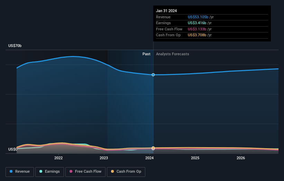Click the US$3.416b earnings value
This screenshot has height=181, width=284.
pyautogui.click(x=197, y=23)
